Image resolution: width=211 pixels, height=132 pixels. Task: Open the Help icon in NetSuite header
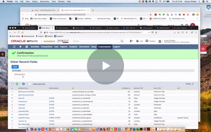tap(137, 41)
